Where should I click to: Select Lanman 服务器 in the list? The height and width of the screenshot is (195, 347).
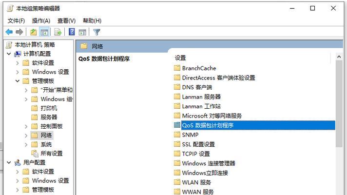[201, 97]
